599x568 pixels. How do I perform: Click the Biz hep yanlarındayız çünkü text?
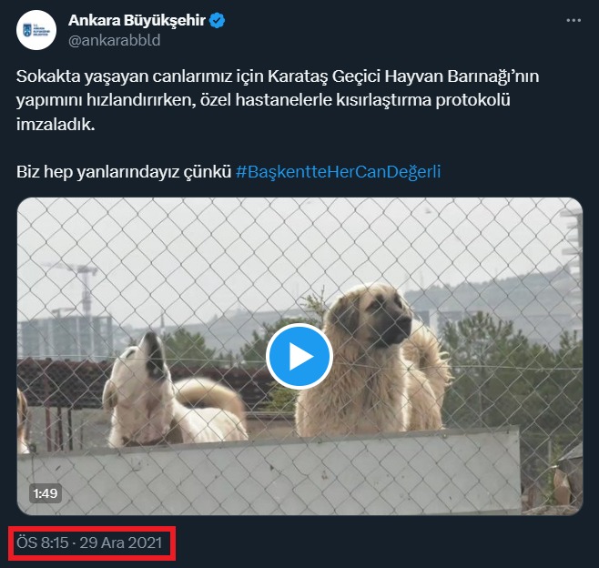[124, 172]
